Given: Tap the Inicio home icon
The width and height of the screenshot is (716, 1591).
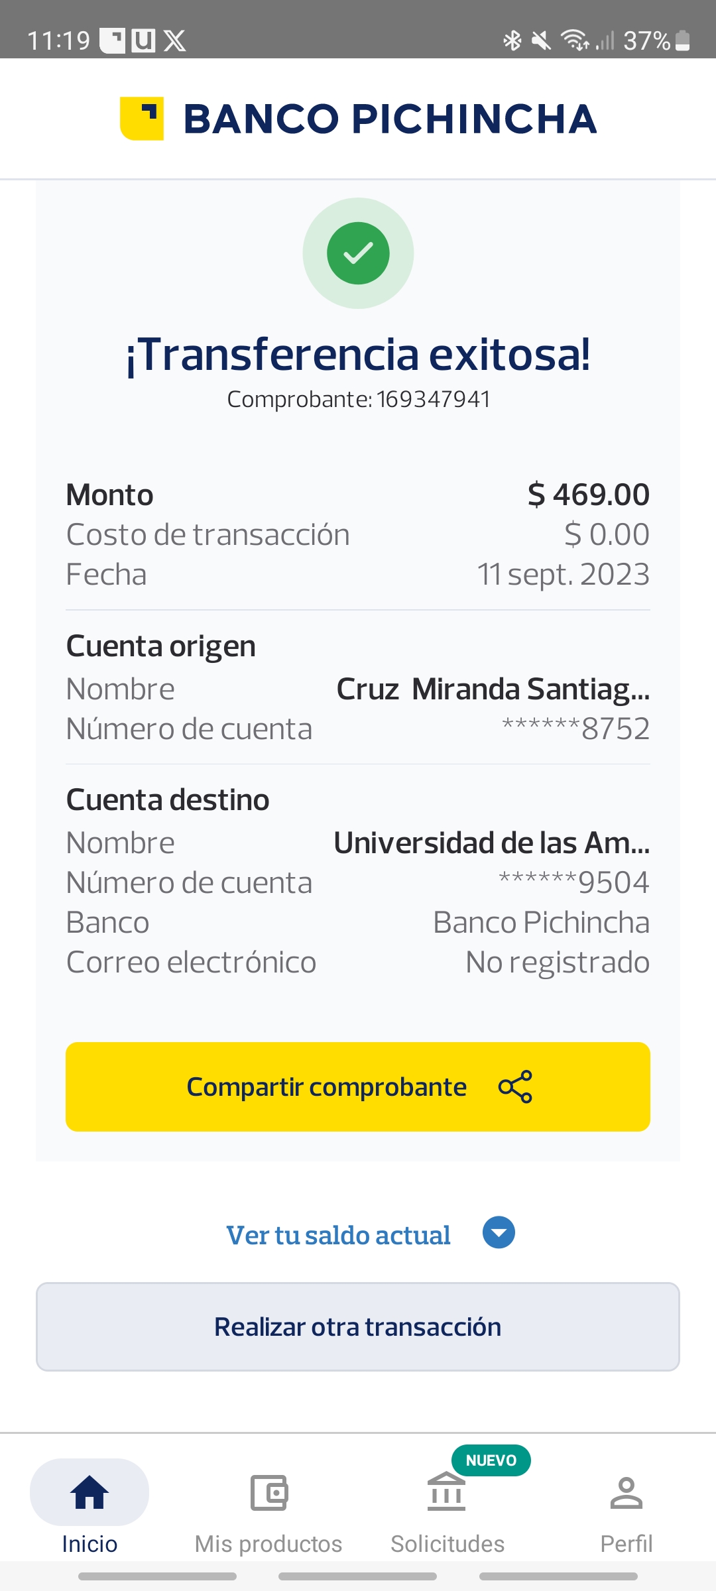Looking at the screenshot, I should click(89, 1493).
